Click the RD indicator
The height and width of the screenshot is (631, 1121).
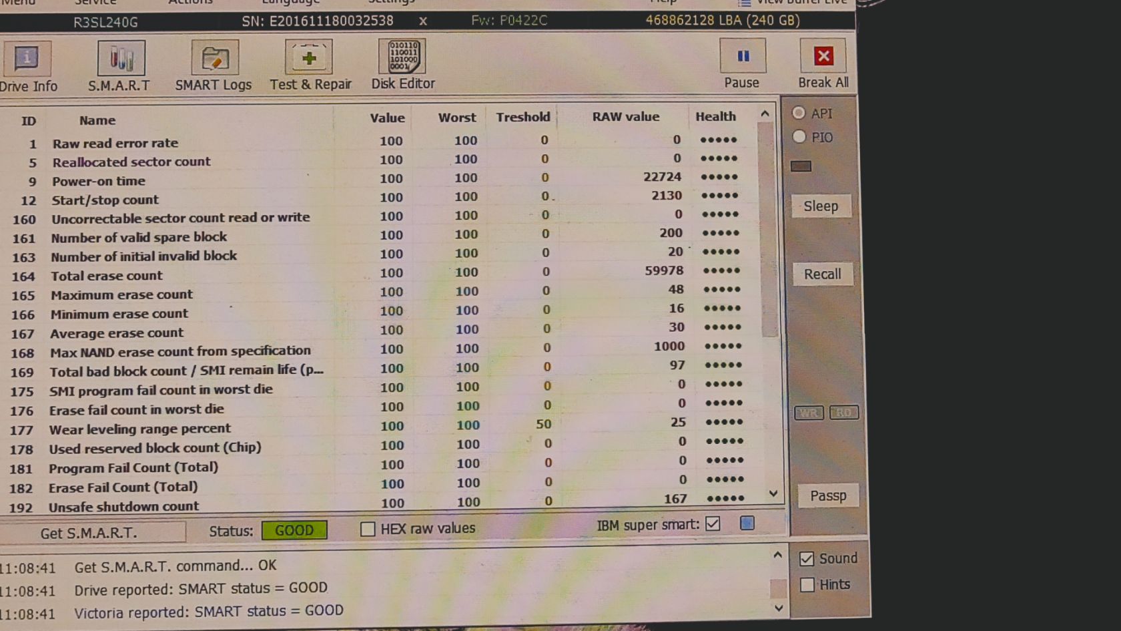pos(843,413)
